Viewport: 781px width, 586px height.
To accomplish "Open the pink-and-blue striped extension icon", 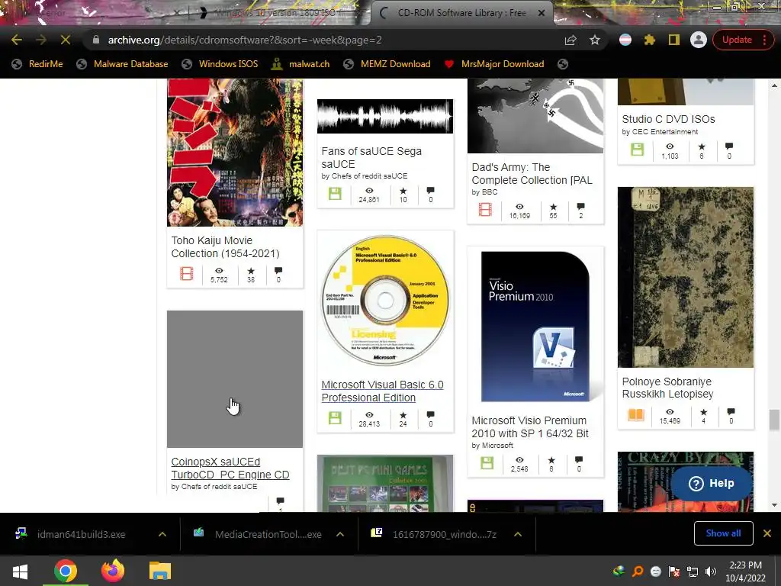I will (625, 40).
